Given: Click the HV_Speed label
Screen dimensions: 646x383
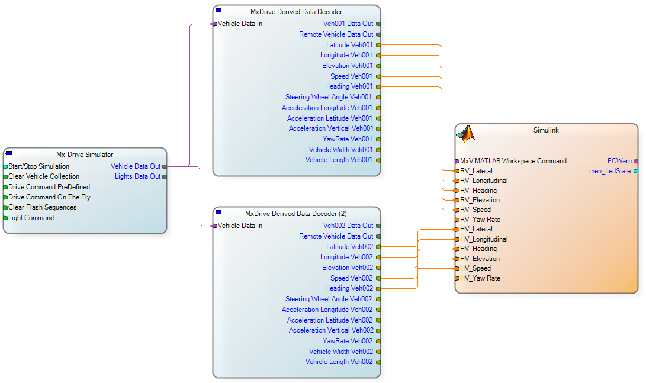Looking at the screenshot, I should point(475,268).
